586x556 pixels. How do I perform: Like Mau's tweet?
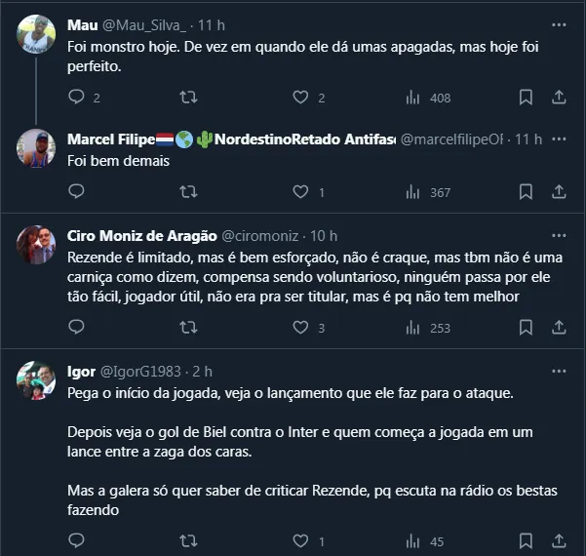pyautogui.click(x=301, y=98)
